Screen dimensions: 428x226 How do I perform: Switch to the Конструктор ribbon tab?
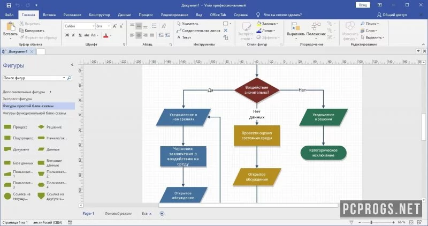click(100, 15)
